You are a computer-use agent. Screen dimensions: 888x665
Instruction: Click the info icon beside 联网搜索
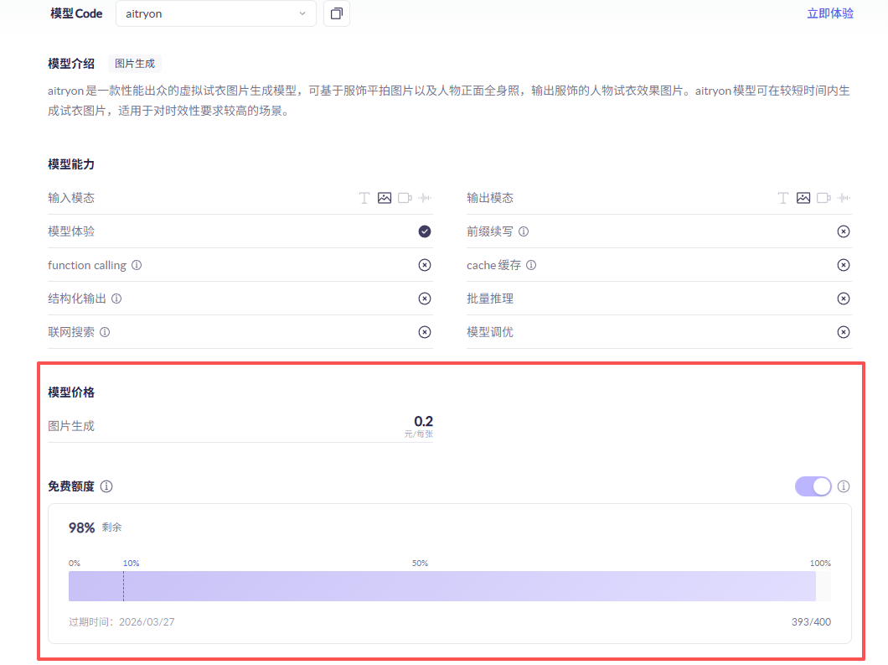pyautogui.click(x=105, y=332)
